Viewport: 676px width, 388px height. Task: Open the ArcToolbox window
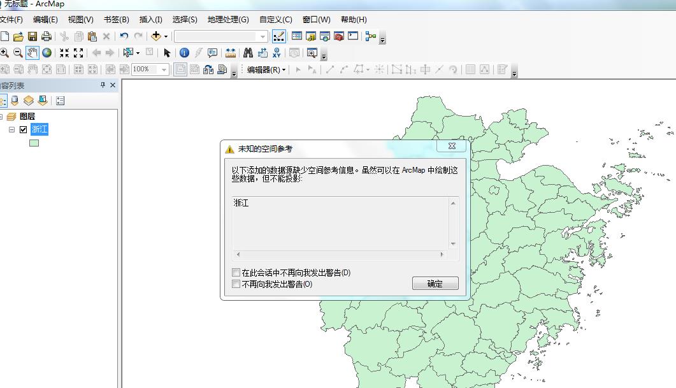point(339,36)
